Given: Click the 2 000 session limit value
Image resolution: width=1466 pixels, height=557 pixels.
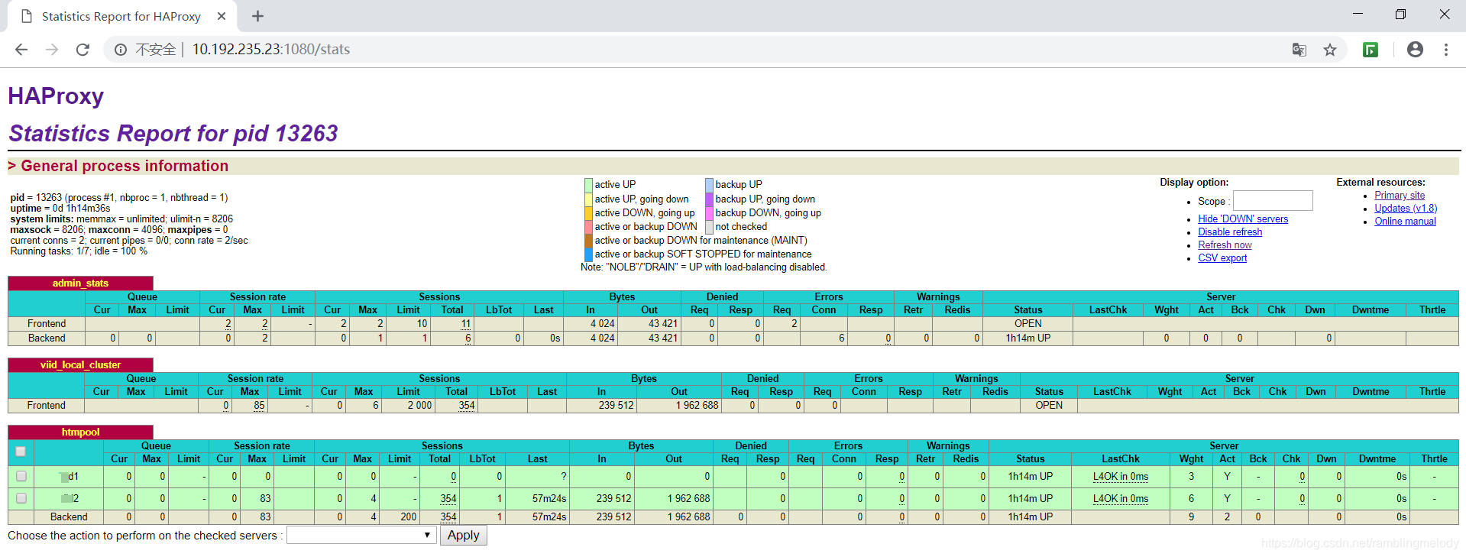Looking at the screenshot, I should click(x=419, y=406).
